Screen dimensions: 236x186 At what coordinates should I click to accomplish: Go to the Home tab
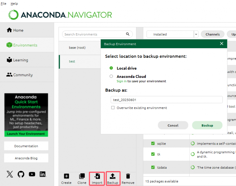point(27,30)
